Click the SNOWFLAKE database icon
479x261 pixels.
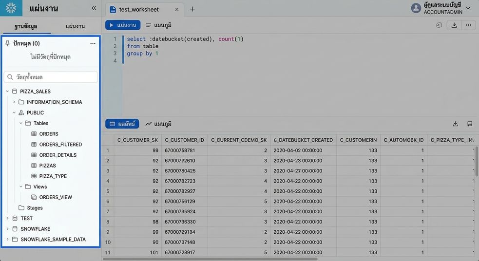pos(15,229)
